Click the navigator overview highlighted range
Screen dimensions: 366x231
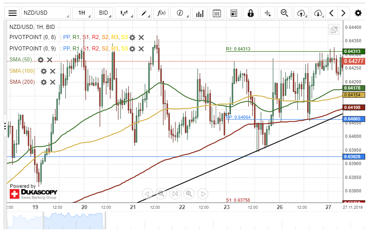point(73,221)
